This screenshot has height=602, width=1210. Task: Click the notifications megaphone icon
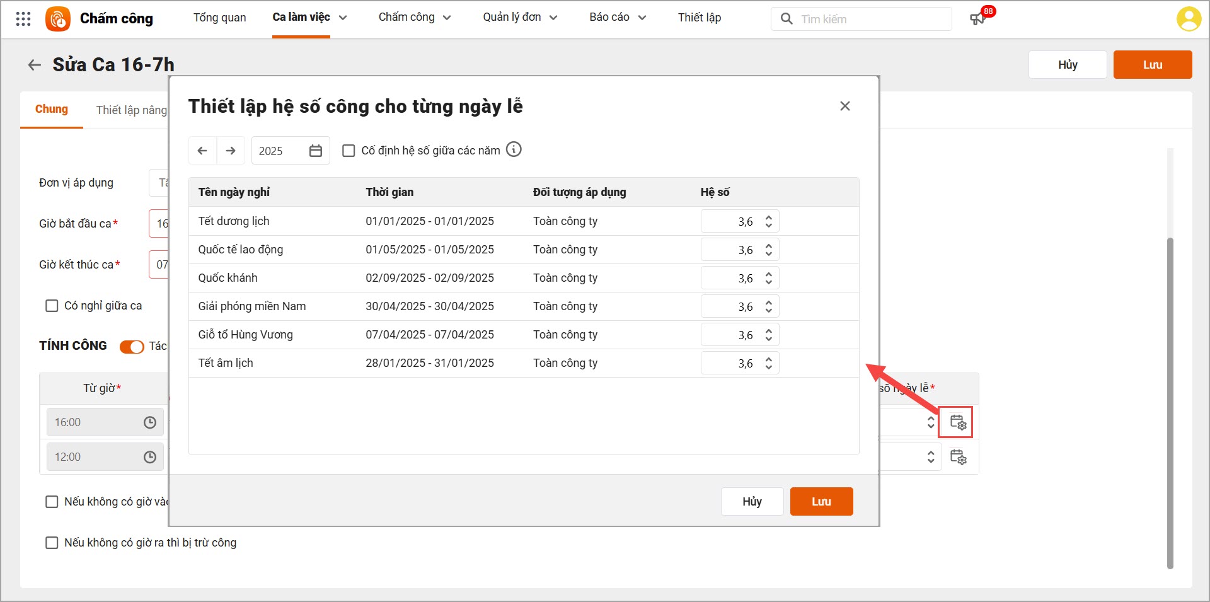click(x=977, y=19)
